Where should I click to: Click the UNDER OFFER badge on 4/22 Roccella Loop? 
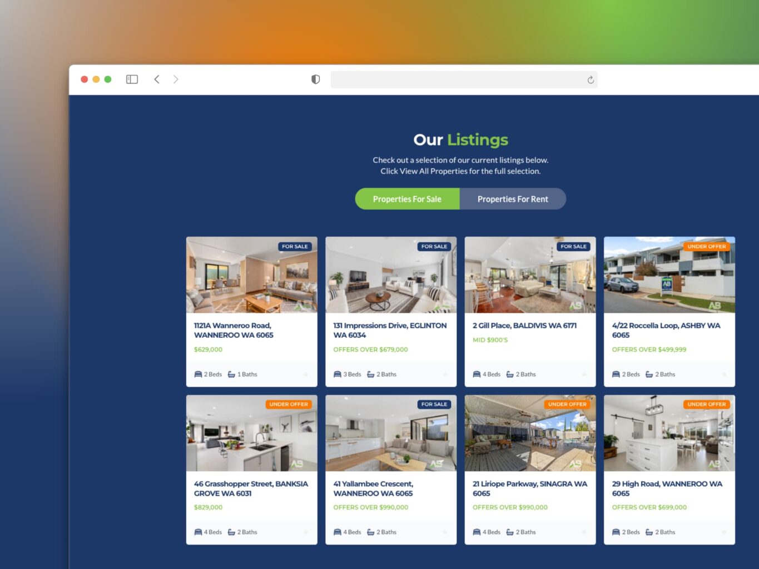(706, 246)
